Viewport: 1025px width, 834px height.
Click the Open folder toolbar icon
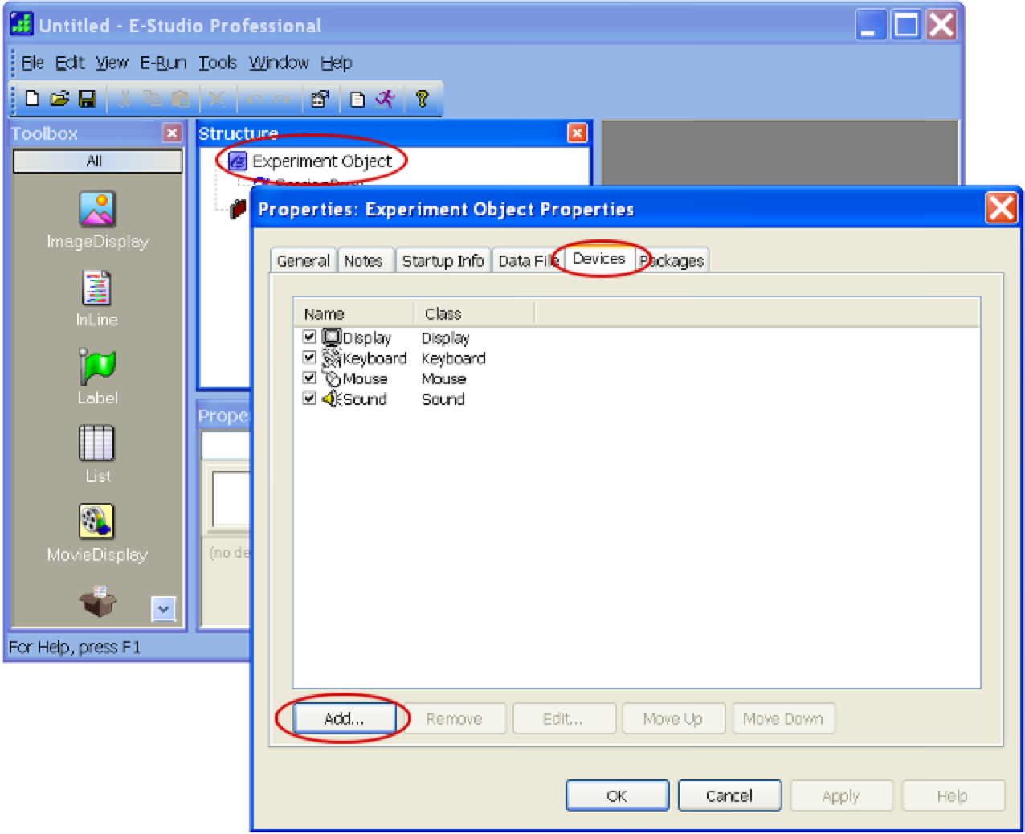coord(59,99)
